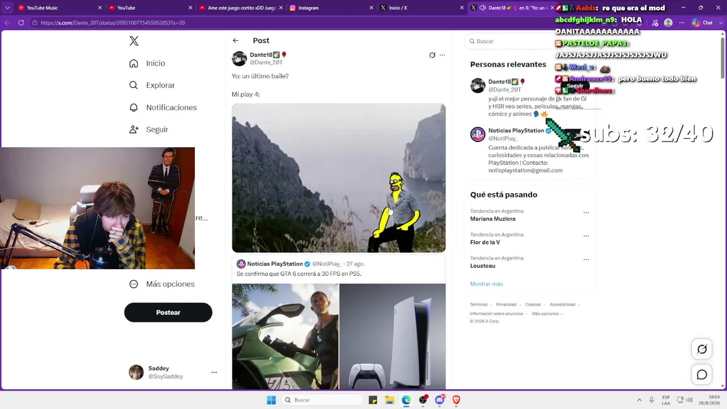Image resolution: width=727 pixels, height=409 pixels.
Task: Go back with the Post arrow
Action: 236,40
